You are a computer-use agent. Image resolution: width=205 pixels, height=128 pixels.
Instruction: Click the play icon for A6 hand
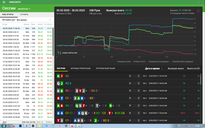coord(134,105)
